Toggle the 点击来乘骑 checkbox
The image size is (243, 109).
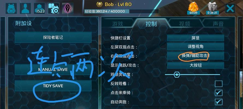coord(218,93)
